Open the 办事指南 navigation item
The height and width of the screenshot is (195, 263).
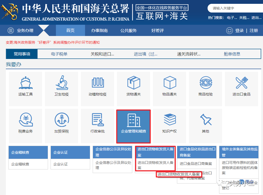99,31
